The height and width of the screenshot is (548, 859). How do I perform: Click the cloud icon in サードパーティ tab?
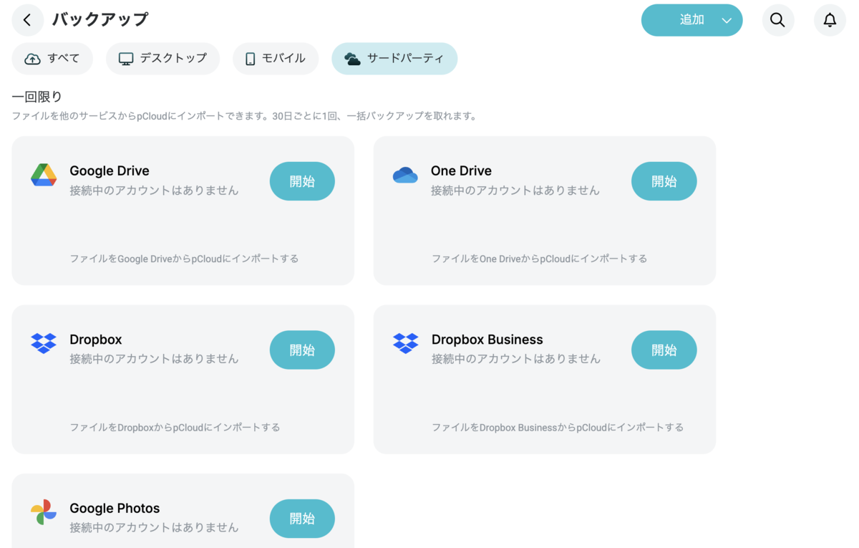click(x=352, y=59)
